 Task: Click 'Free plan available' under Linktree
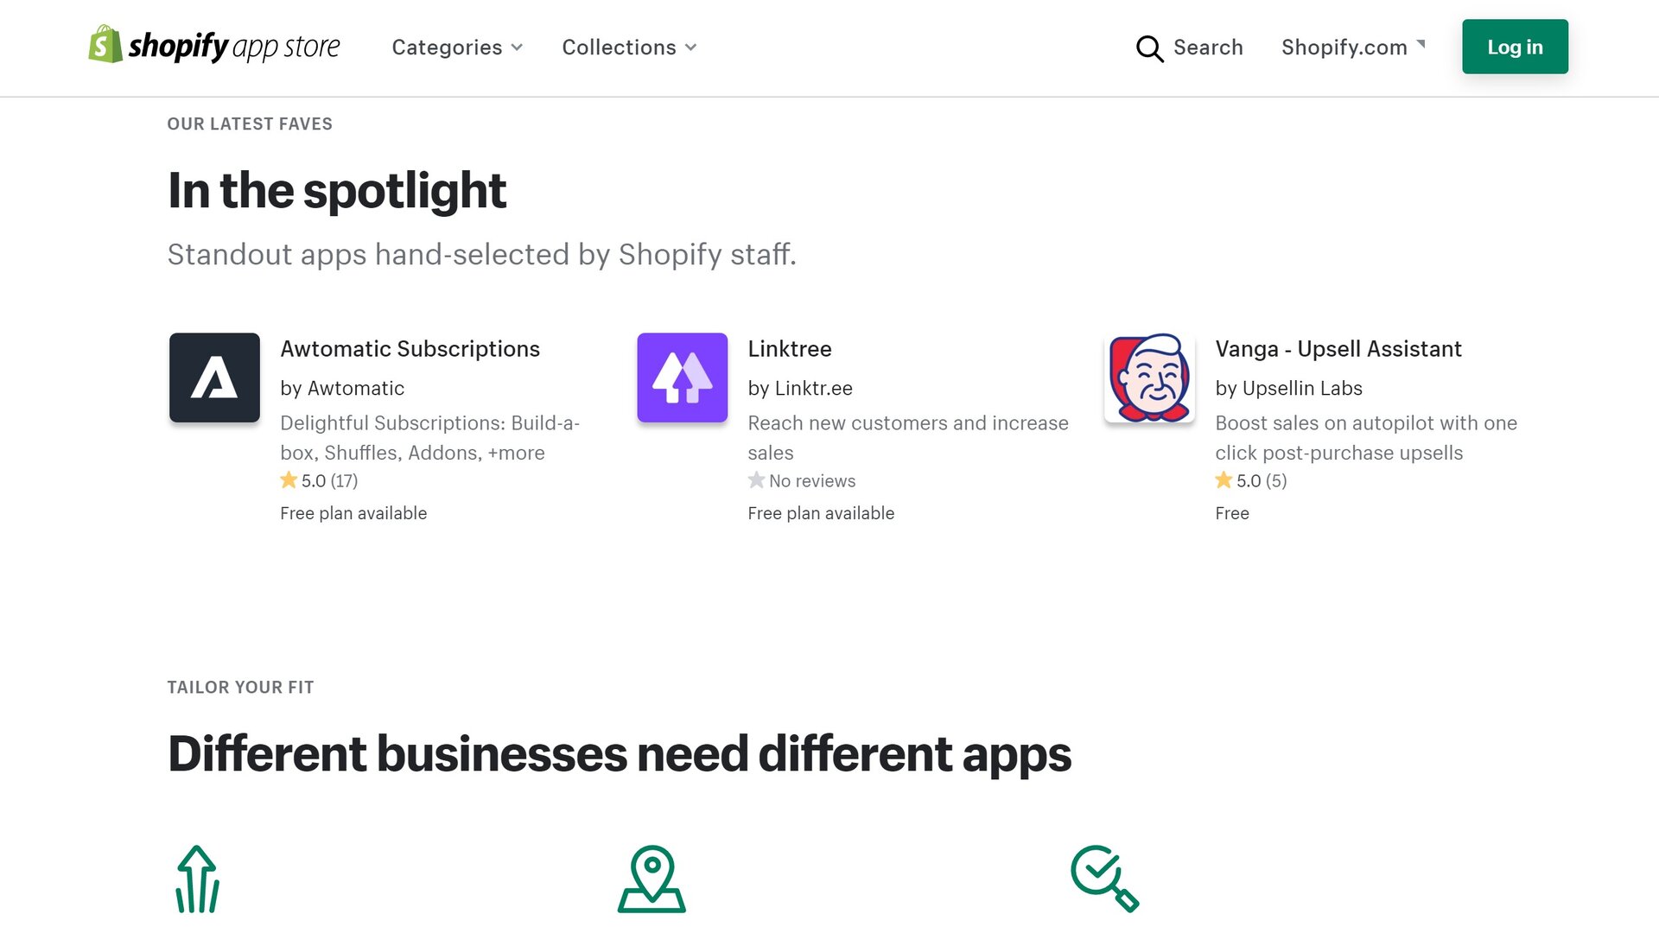coord(821,513)
